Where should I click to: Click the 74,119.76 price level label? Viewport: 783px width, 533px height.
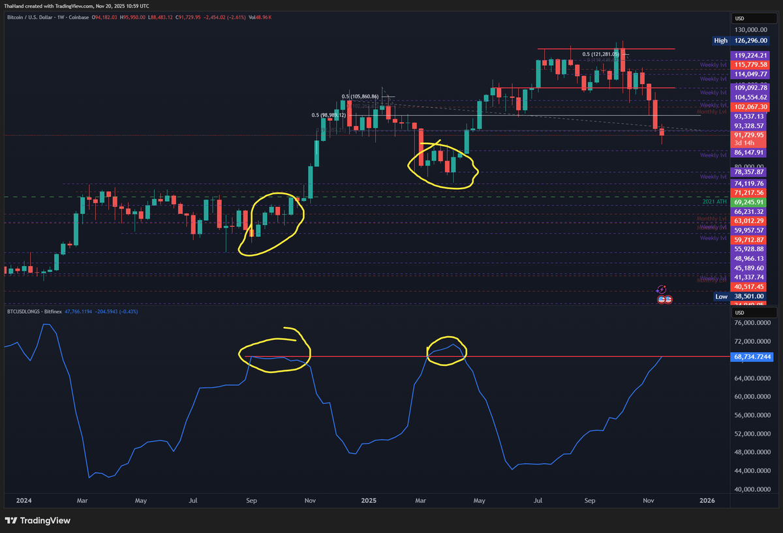(x=749, y=184)
